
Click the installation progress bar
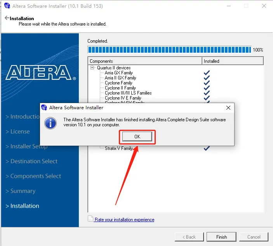(169, 50)
